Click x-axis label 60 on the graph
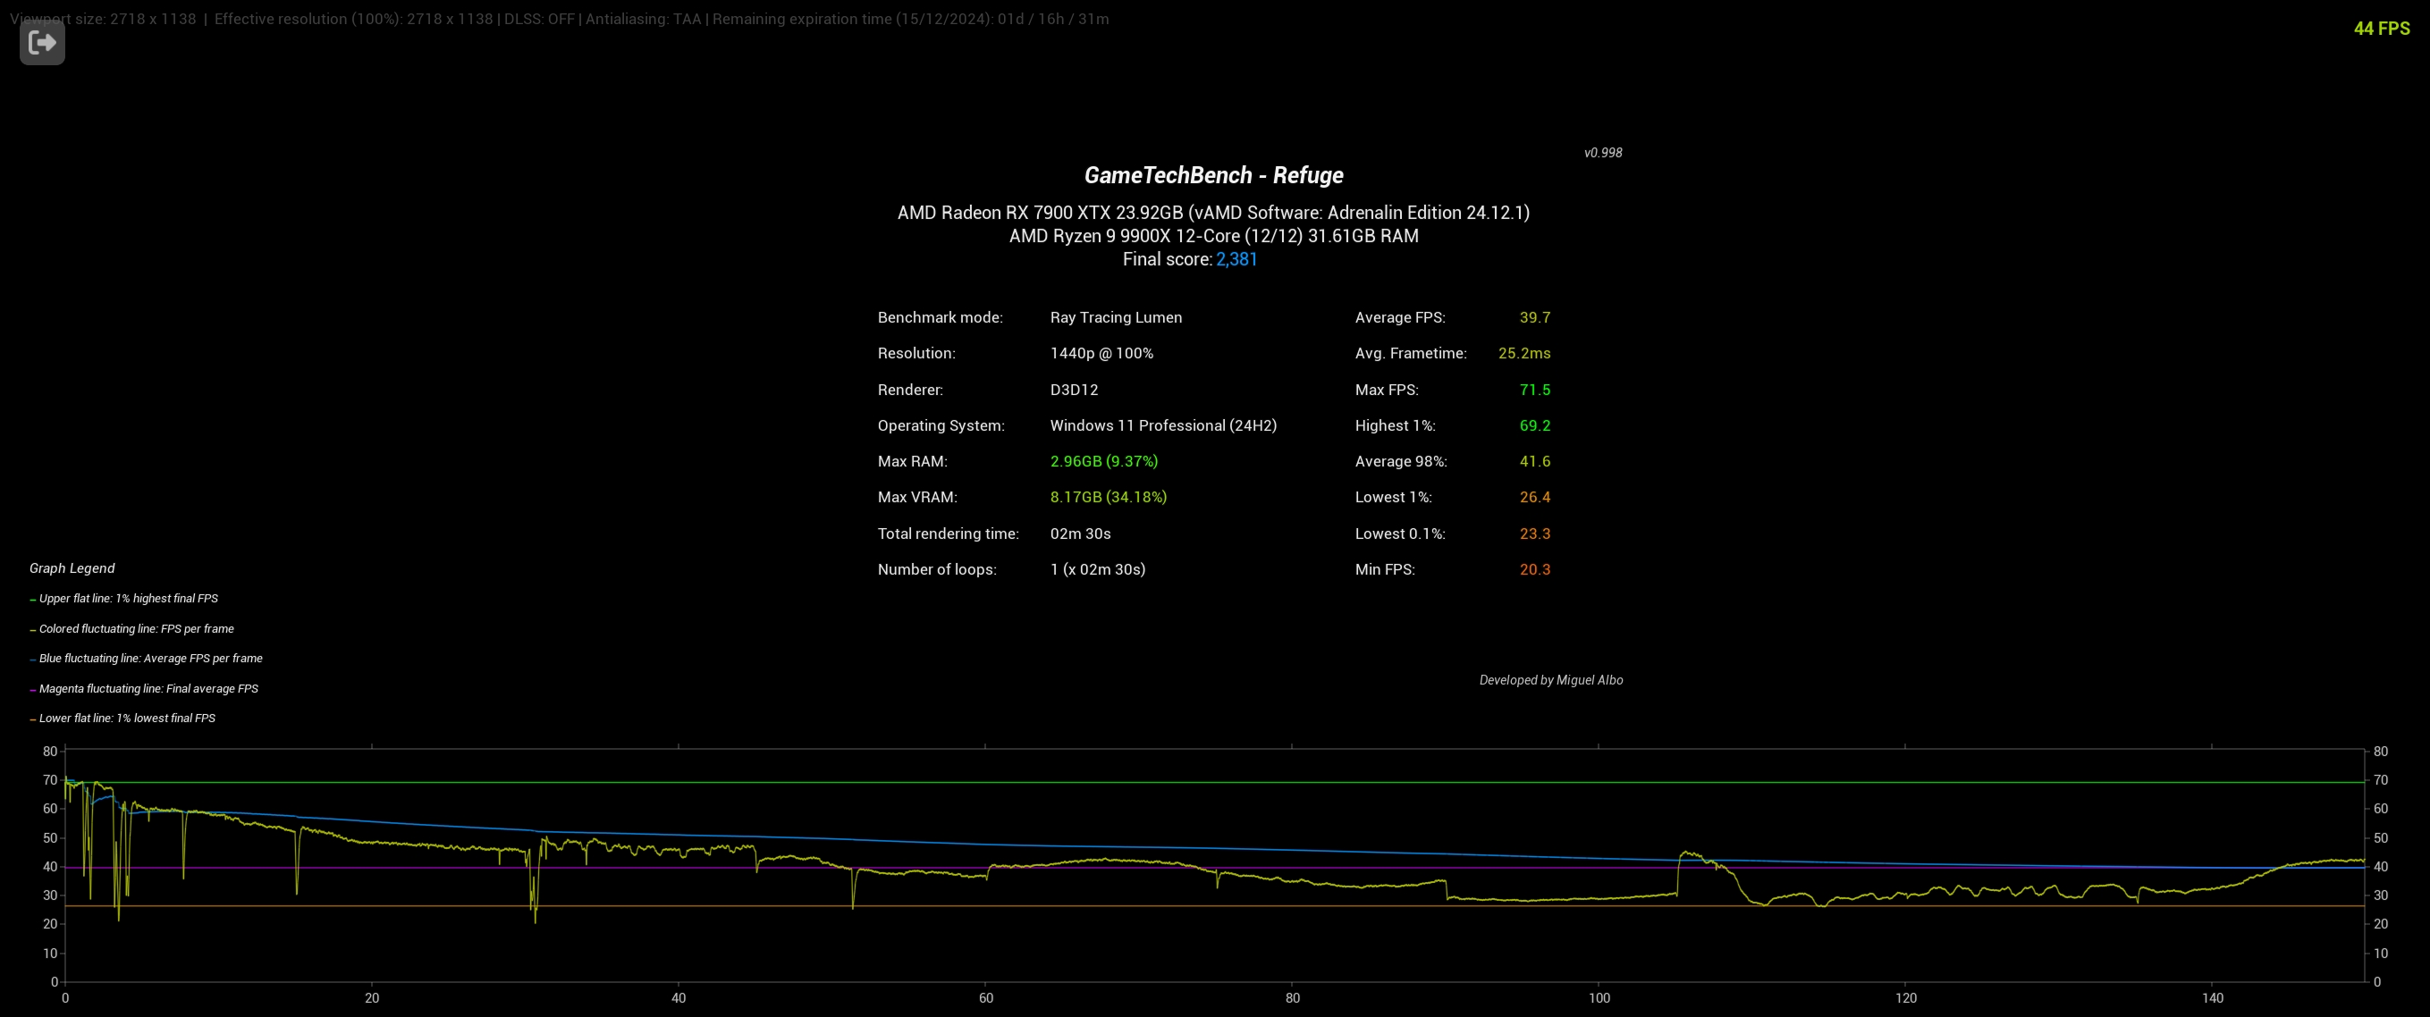Viewport: 2430px width, 1017px height. [x=986, y=998]
